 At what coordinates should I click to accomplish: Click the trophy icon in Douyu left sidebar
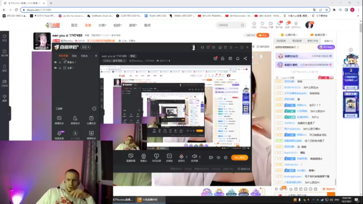point(5,98)
